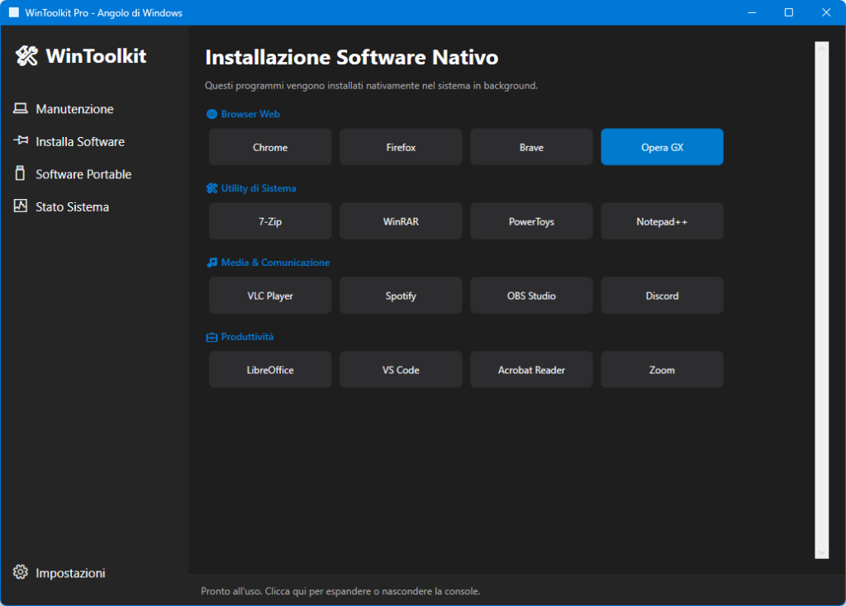Install Notepad++

coord(662,221)
